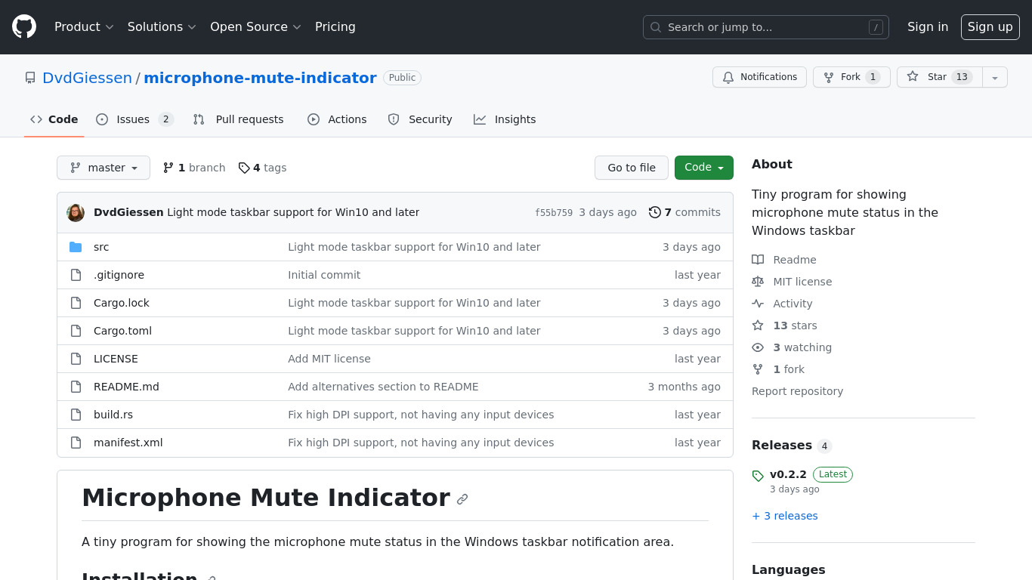
Task: Click the file icon beside Cargo.lock
Action: click(76, 303)
